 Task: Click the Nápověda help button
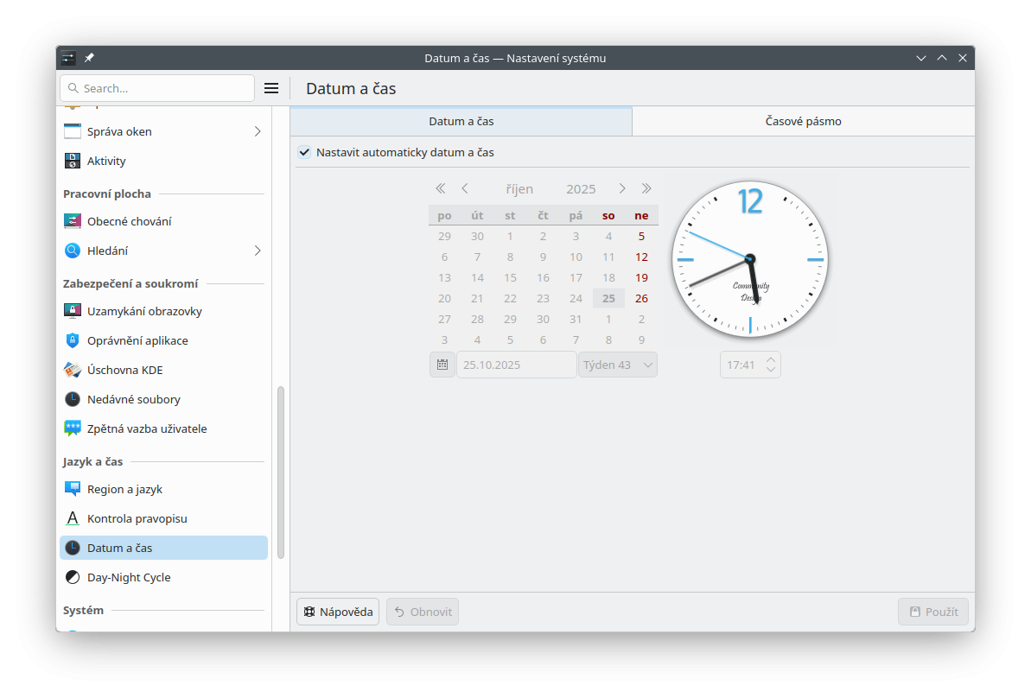pos(338,612)
